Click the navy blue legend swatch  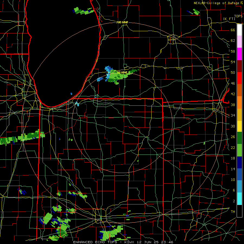(239, 162)
